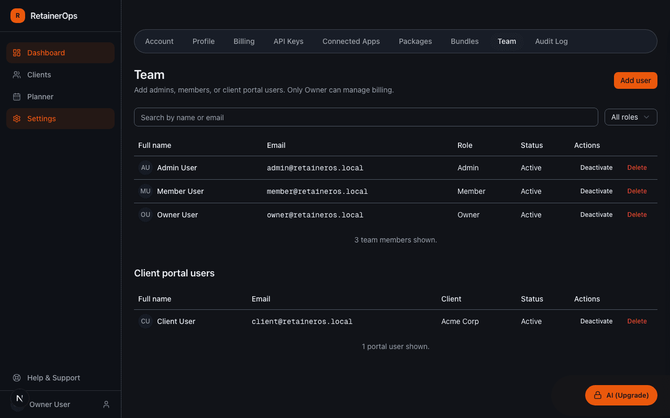
Task: Delete the Client User portal row
Action: (x=637, y=321)
